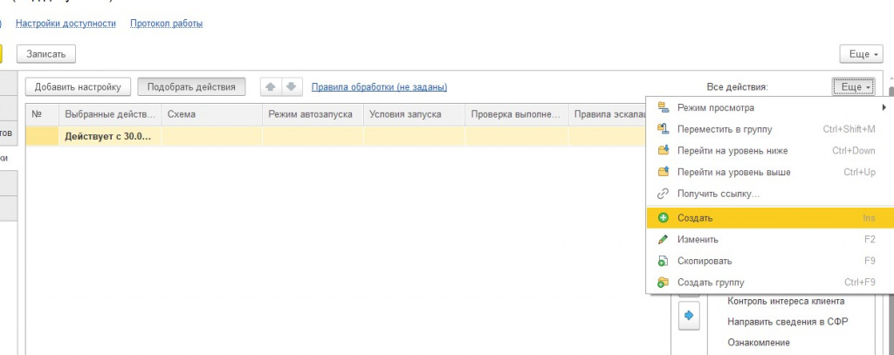
Task: Choose Переместить в группу
Action: click(770, 129)
